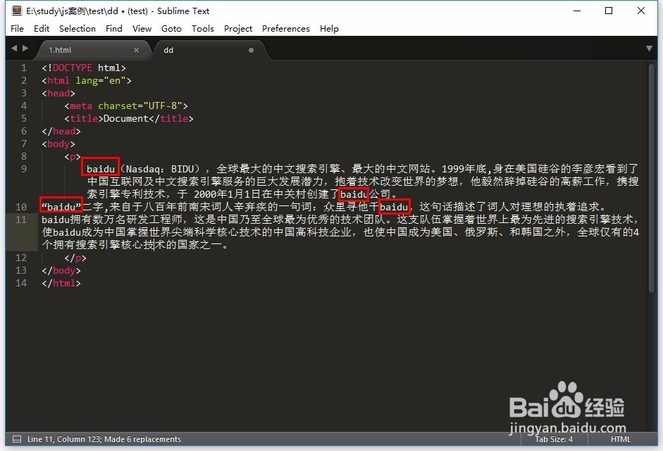Click the closing head tag

click(61, 131)
